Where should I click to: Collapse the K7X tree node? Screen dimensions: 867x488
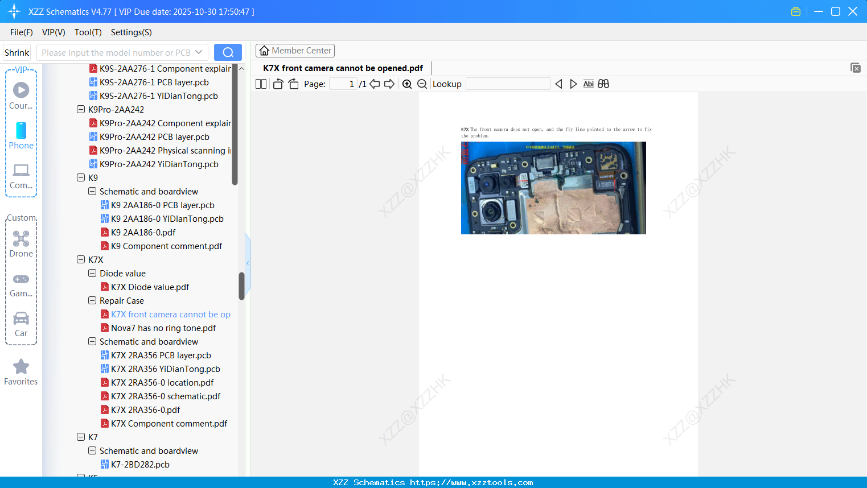coord(80,259)
